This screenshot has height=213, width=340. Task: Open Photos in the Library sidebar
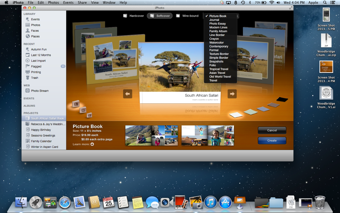(35, 25)
